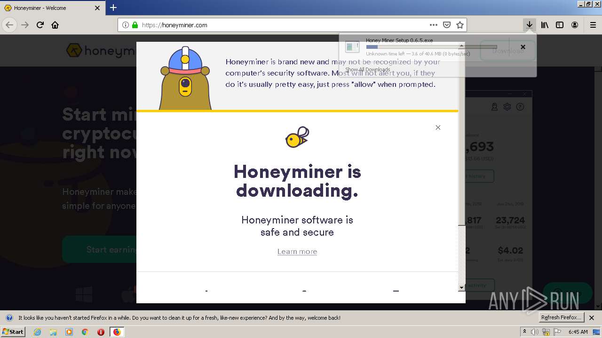Screen dimensions: 602x338
Task: Show hidden system tray icons
Action: pyautogui.click(x=524, y=332)
